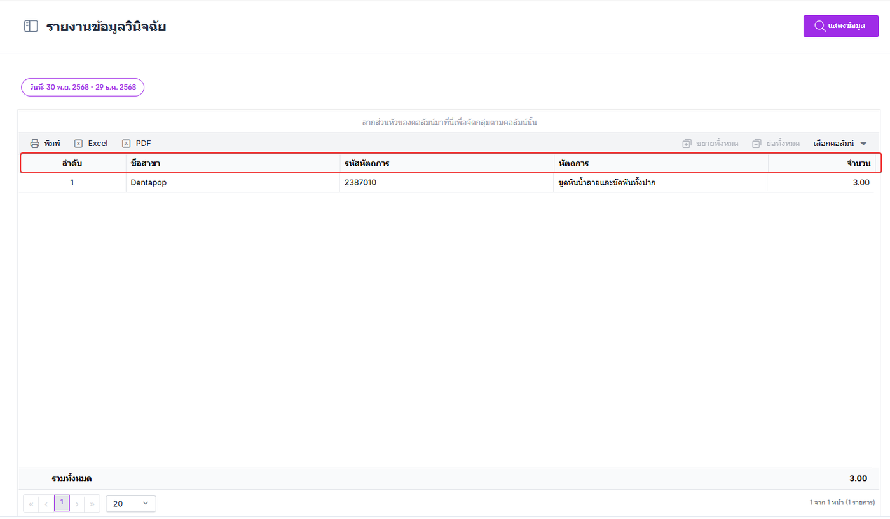Select the ขูดหินน้ำลายและขัดฟันทั้งปาก cell
The height and width of the screenshot is (519, 890).
(x=661, y=183)
